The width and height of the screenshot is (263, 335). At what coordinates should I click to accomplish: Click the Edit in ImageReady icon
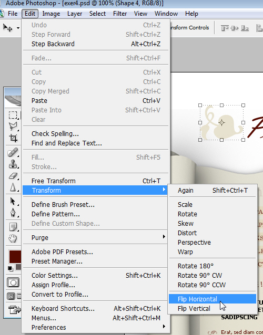(x=15, y=310)
